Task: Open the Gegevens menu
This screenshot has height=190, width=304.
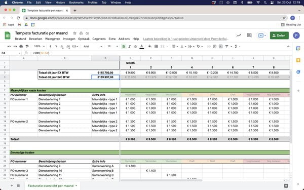Action: [99, 39]
